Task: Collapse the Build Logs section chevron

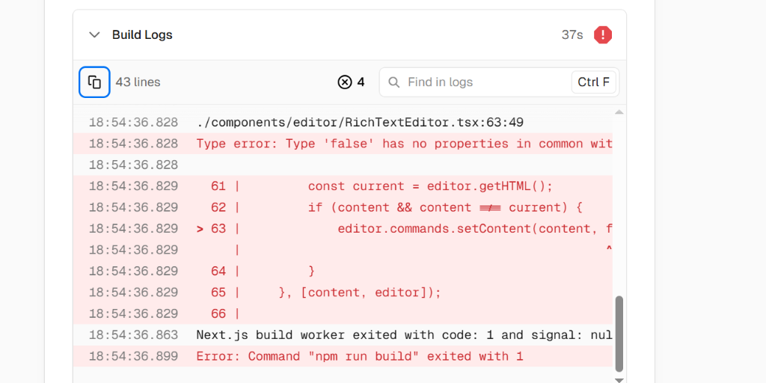Action: click(94, 34)
